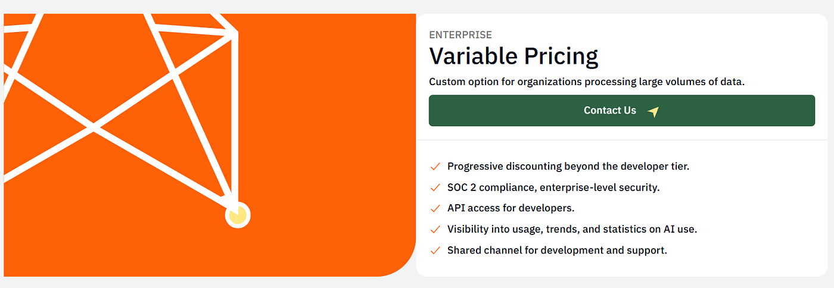This screenshot has height=288, width=834.
Task: Click the yellow circular node on orange graphic
Action: pos(238,215)
